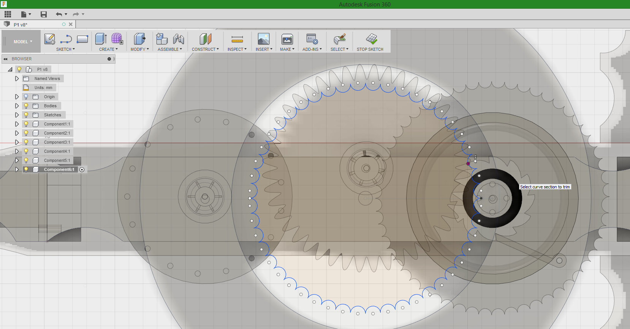The image size is (630, 329).
Task: Select the Joint assemble icon
Action: [x=179, y=39]
